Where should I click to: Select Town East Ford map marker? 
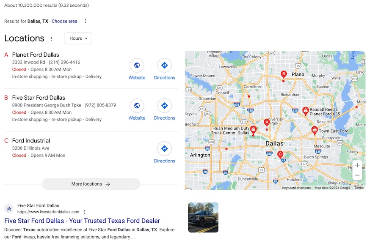tap(314, 130)
